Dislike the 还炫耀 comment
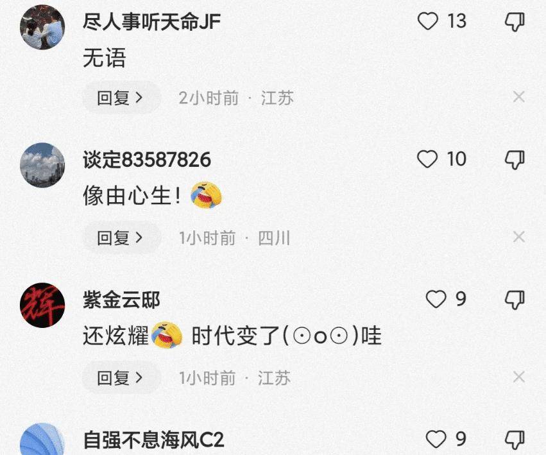Screen dimensions: 546x455 click(x=515, y=300)
